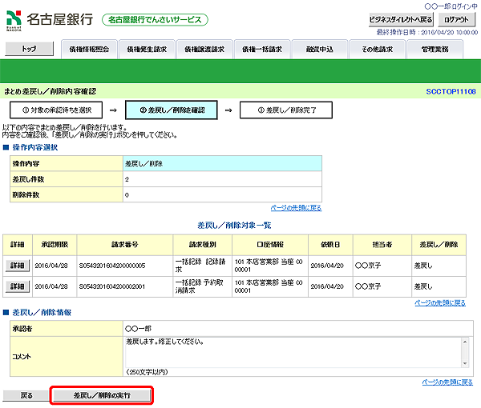
Task: Switch to その他請求 tab
Action: 378,50
